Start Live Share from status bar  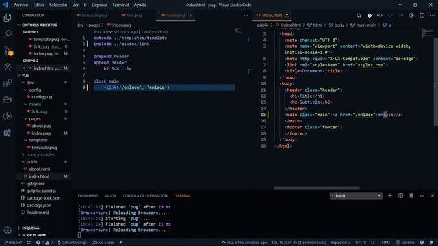tap(103, 243)
